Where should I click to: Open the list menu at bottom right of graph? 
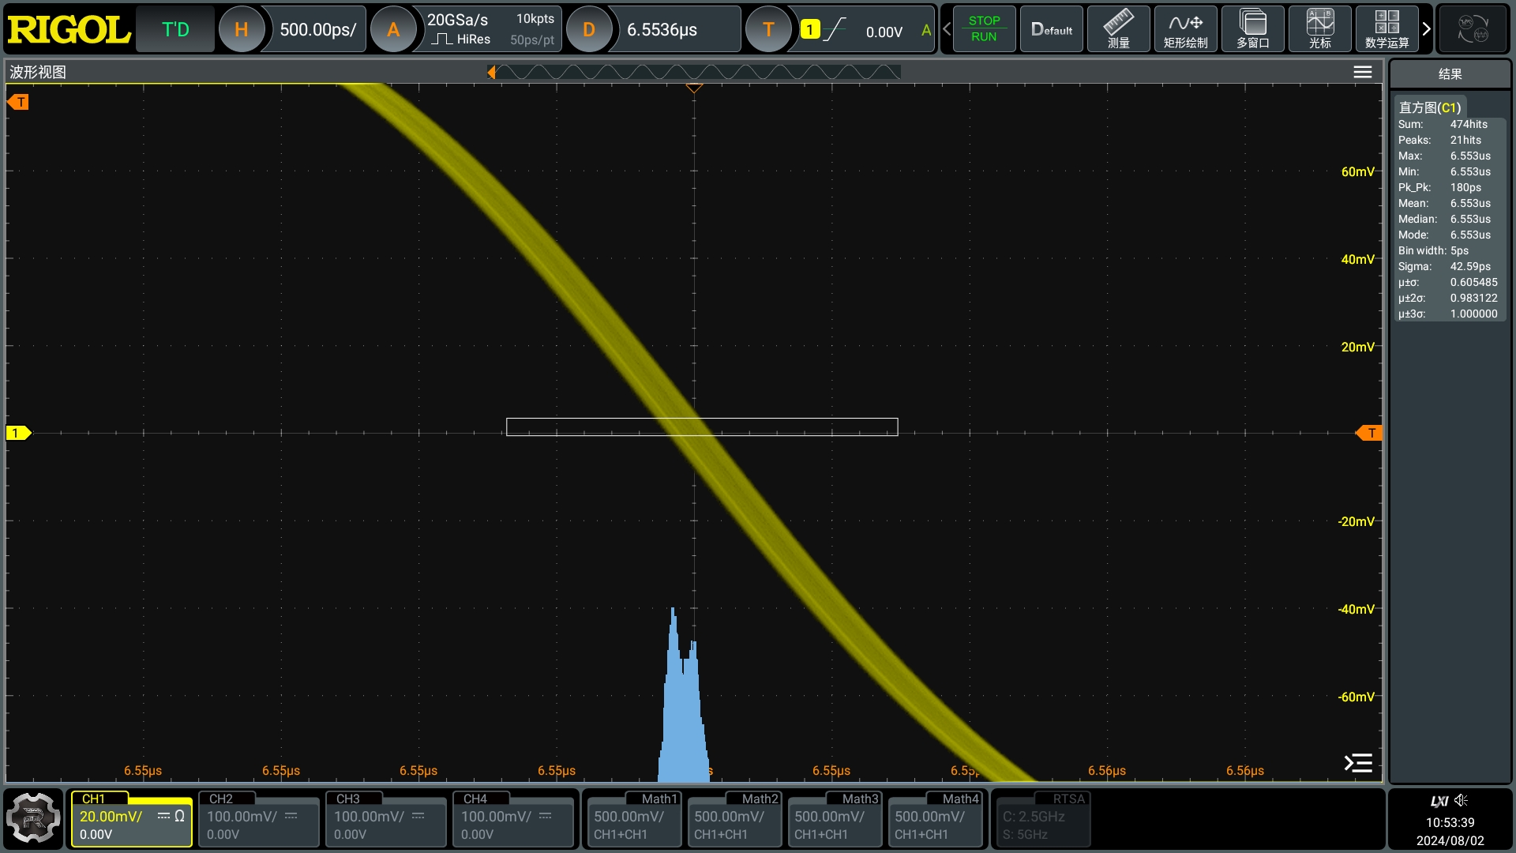click(1357, 763)
